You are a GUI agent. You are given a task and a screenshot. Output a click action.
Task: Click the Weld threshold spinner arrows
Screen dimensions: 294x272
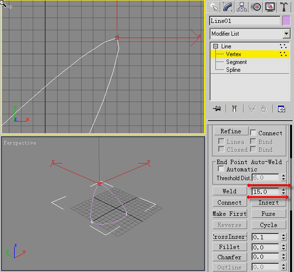(283, 191)
